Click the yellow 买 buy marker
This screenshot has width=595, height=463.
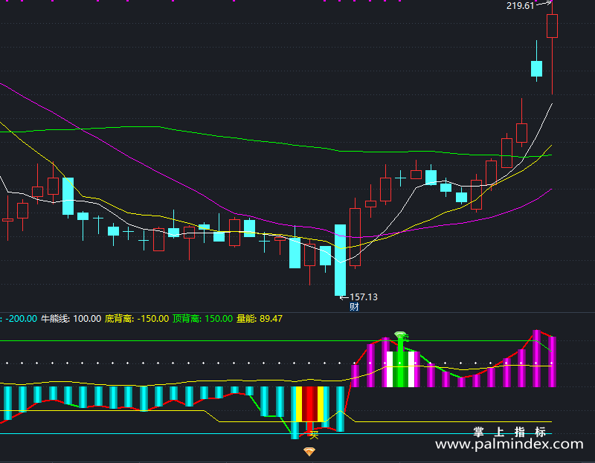point(313,435)
